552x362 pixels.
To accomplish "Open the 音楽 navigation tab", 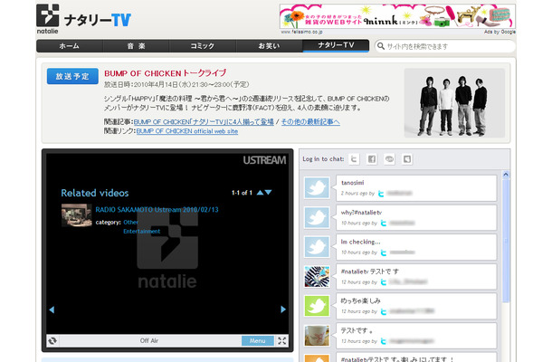I will pyautogui.click(x=137, y=46).
